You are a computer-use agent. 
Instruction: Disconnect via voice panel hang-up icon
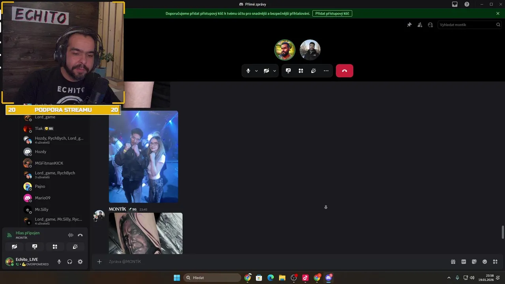click(x=80, y=235)
